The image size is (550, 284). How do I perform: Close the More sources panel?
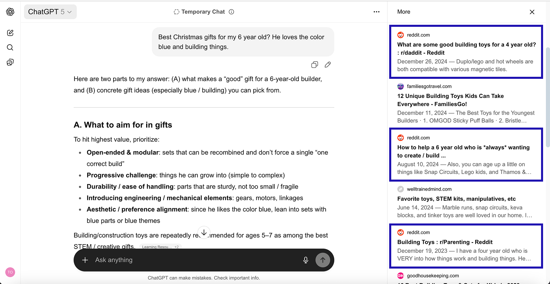(x=532, y=12)
